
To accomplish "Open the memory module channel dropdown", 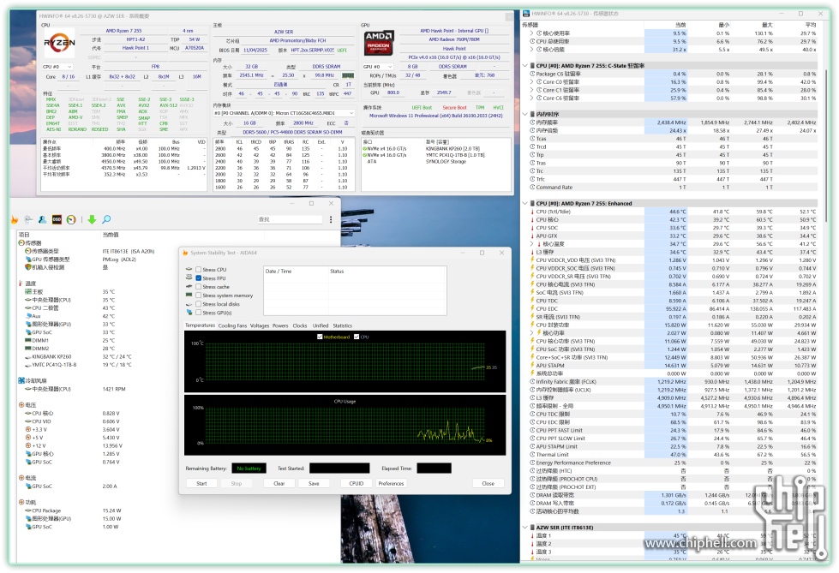I will click(x=284, y=112).
